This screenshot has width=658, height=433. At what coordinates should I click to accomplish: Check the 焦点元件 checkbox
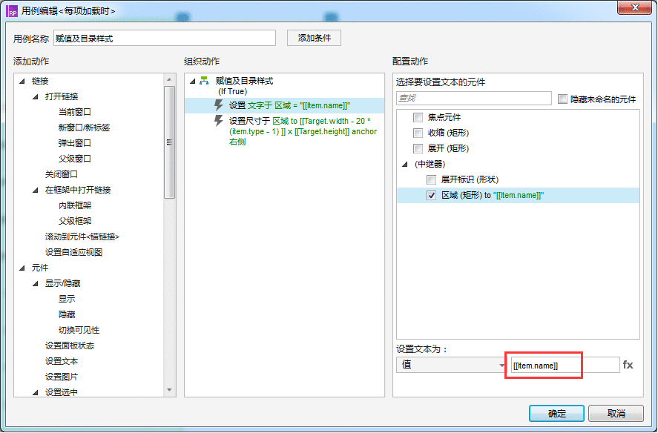[418, 117]
